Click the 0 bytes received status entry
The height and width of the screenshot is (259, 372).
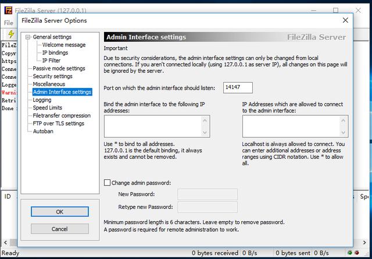pos(215,253)
